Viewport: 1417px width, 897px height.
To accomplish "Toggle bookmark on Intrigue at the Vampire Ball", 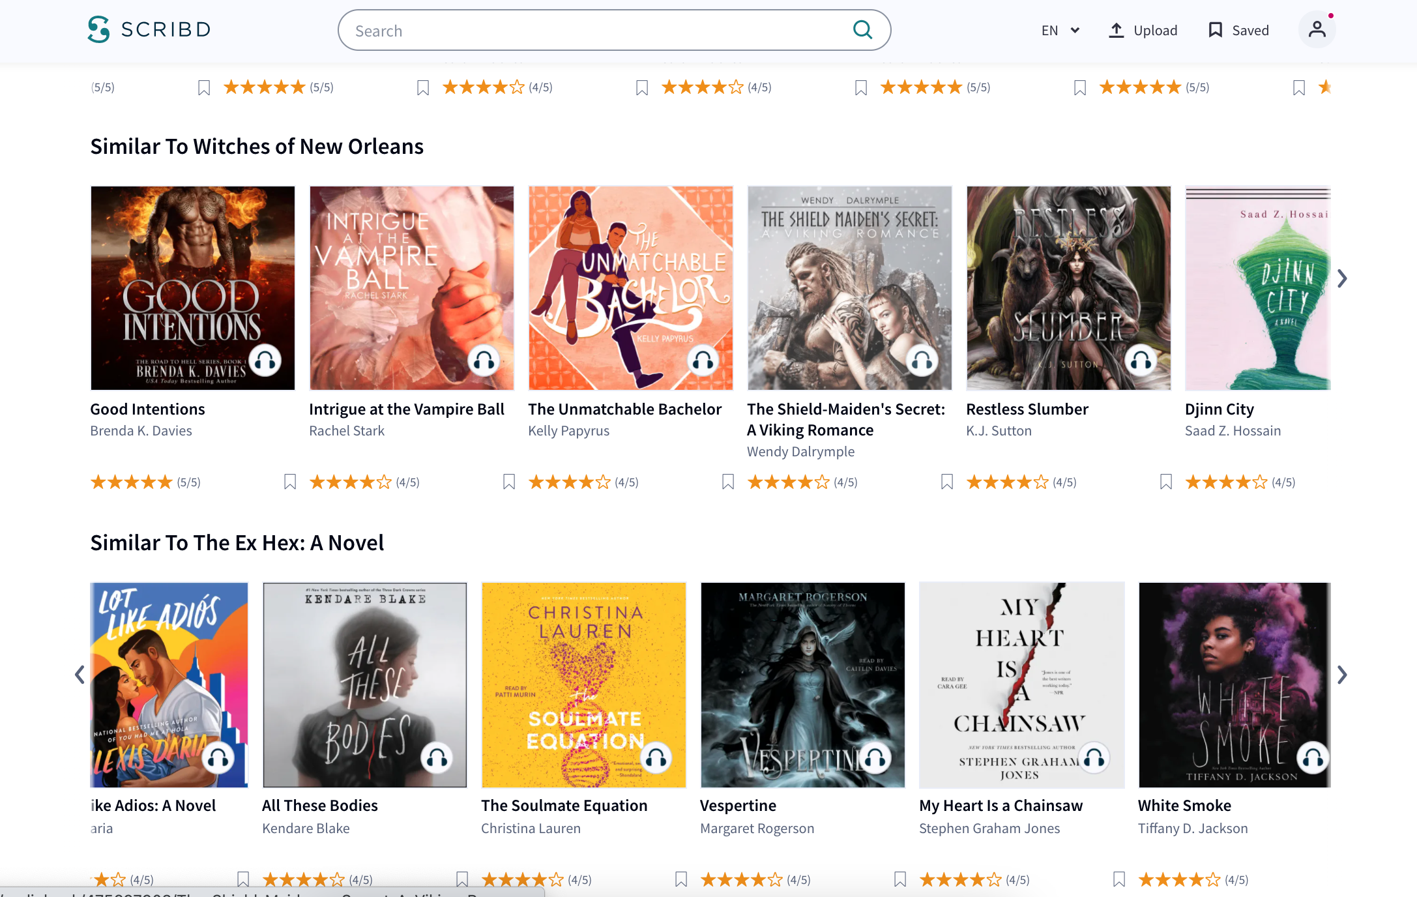I will 507,482.
